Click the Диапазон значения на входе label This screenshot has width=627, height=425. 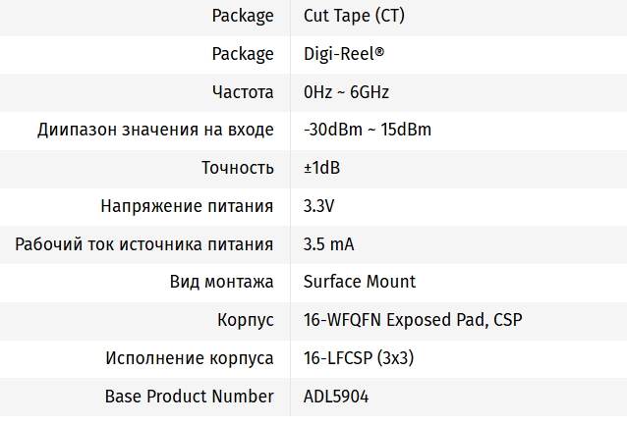tap(155, 130)
